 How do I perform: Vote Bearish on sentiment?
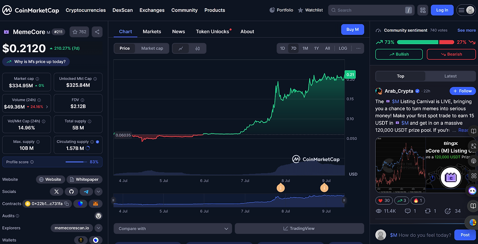tap(451, 54)
